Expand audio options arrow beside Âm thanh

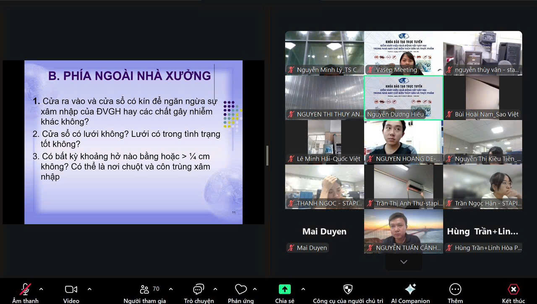tap(41, 289)
